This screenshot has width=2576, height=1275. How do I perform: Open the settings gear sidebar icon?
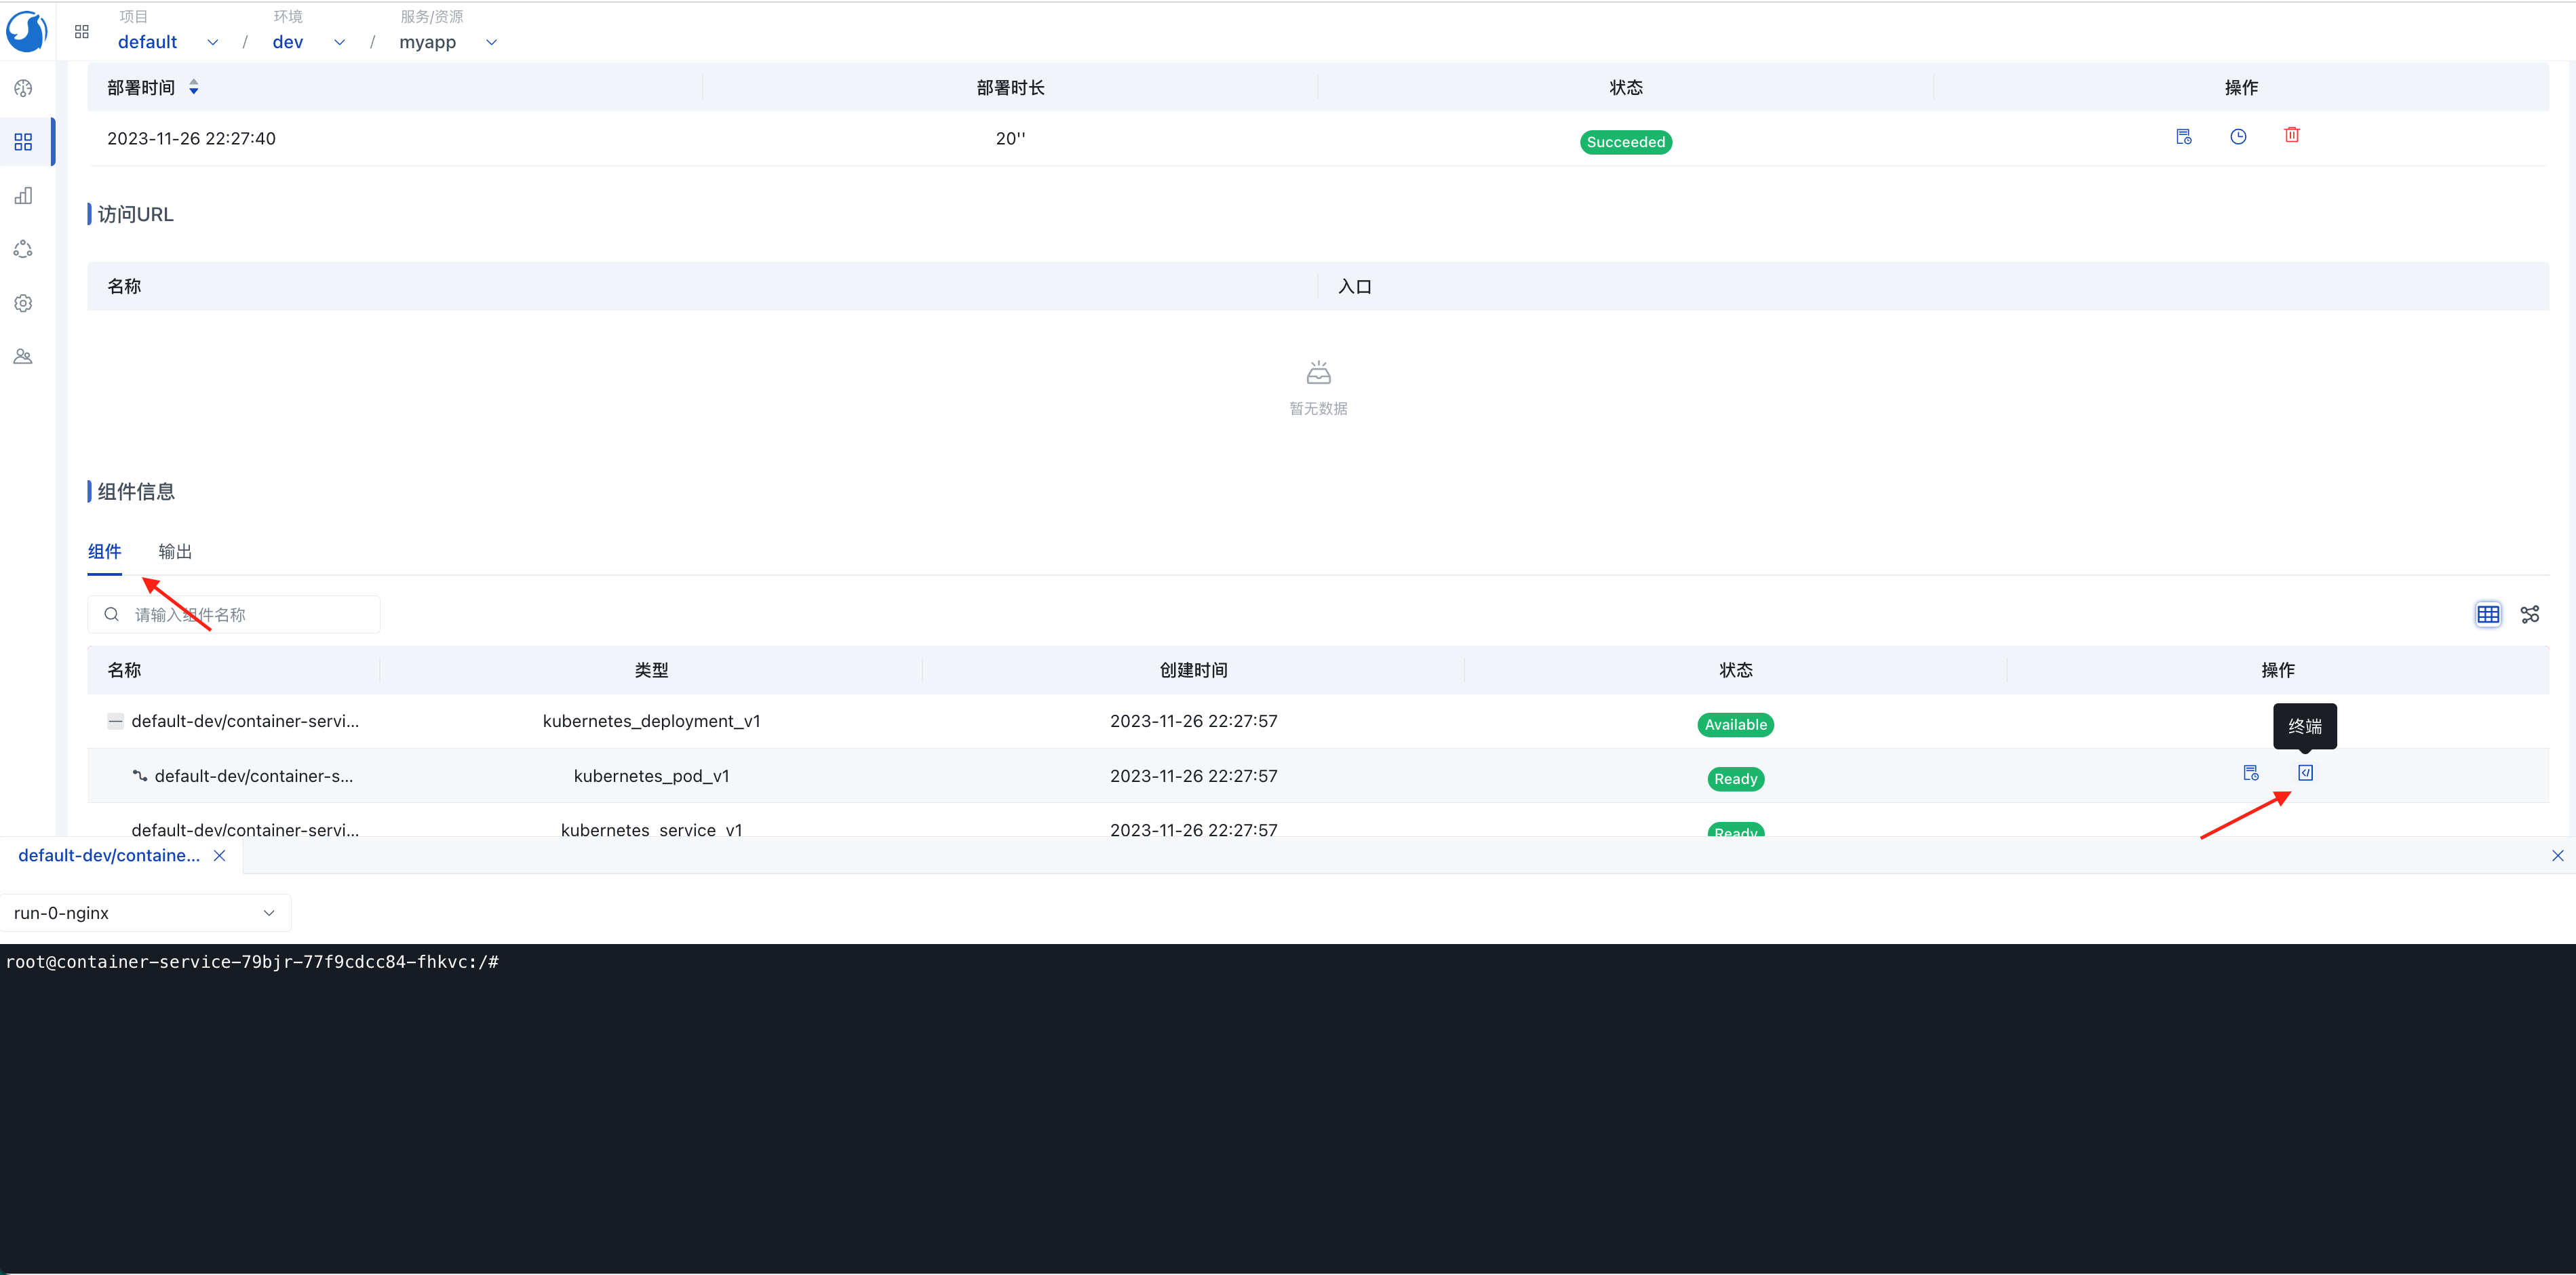(x=23, y=303)
